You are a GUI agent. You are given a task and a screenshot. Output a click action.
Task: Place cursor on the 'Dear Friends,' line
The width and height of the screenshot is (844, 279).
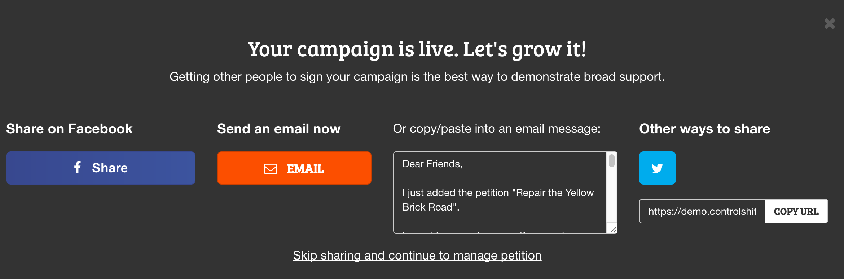432,164
